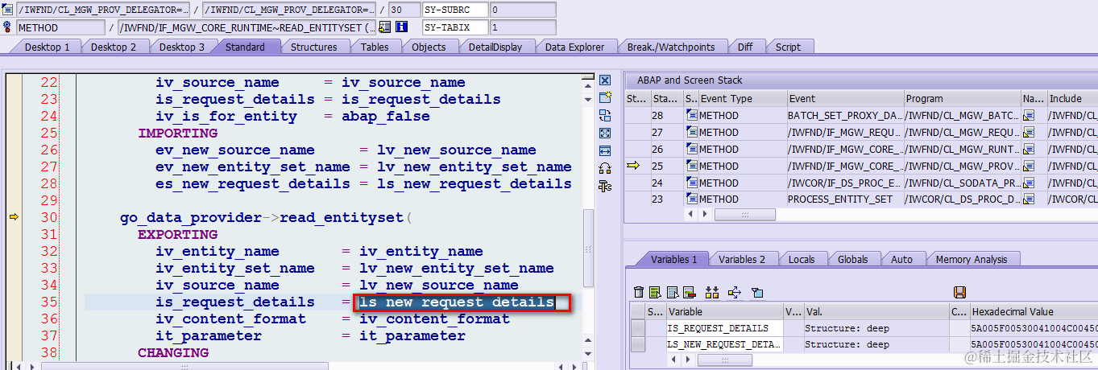1098x370 pixels.
Task: Click the append row icon in Variables toolbar
Action: [x=672, y=292]
